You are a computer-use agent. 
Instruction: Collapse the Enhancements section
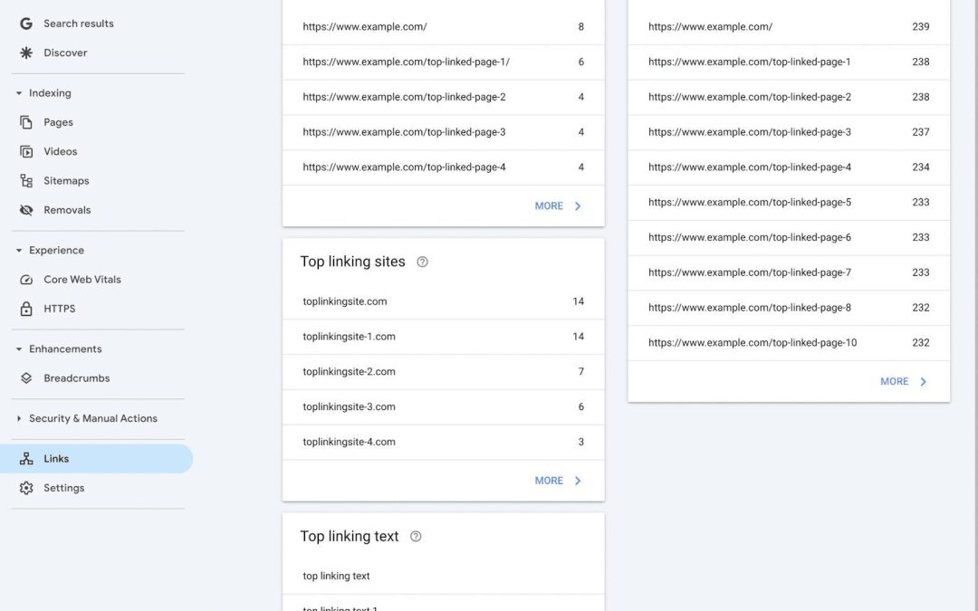[x=19, y=349]
